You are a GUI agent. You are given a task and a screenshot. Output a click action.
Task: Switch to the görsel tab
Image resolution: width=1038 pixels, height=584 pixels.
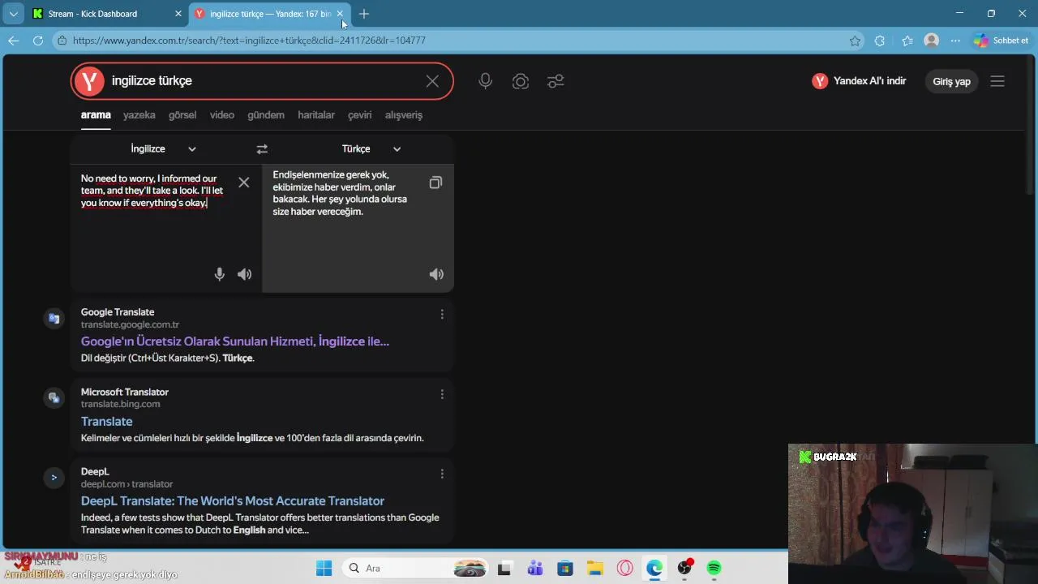pyautogui.click(x=182, y=115)
